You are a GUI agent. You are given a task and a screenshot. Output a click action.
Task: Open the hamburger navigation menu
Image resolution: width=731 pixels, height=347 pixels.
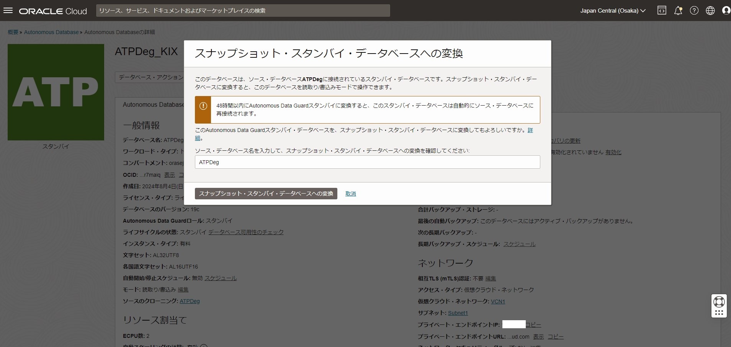(8, 11)
